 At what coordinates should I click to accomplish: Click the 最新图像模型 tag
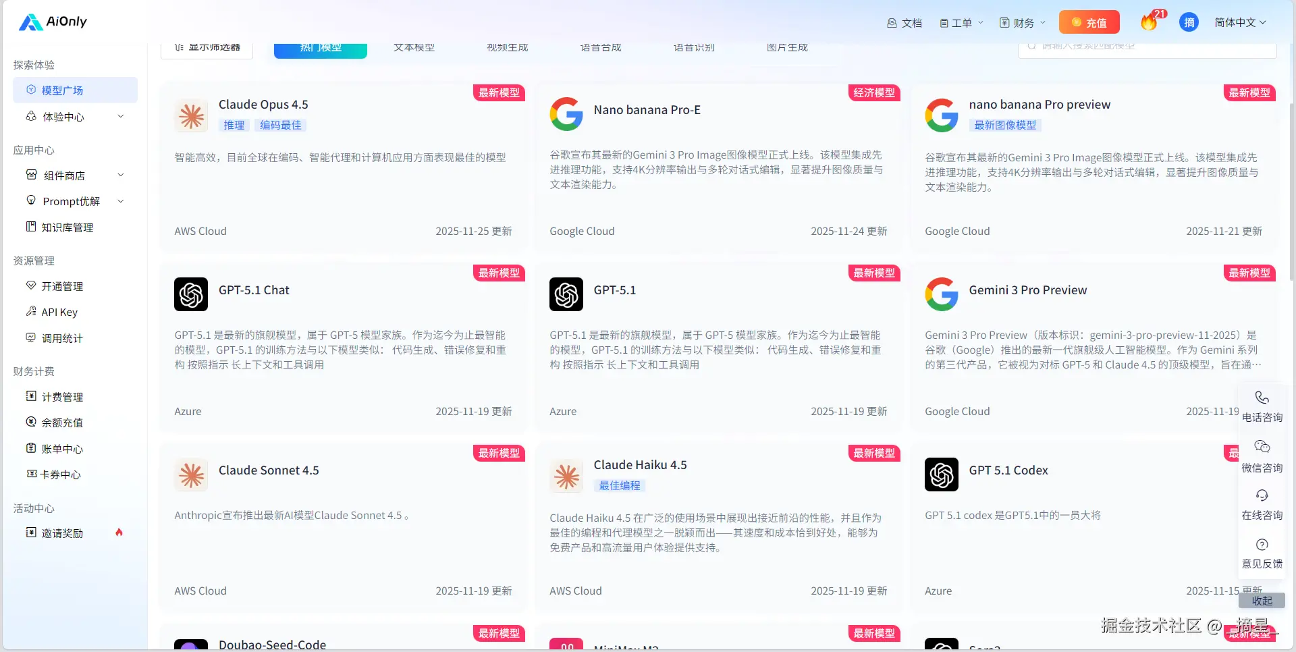pos(1005,125)
